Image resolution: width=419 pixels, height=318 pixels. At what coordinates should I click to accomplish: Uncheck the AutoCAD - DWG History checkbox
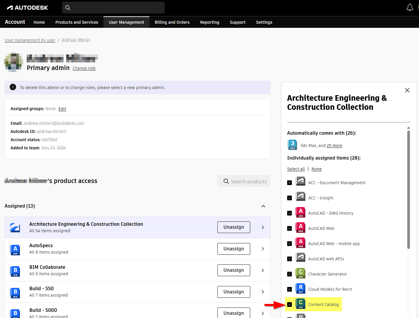(289, 213)
